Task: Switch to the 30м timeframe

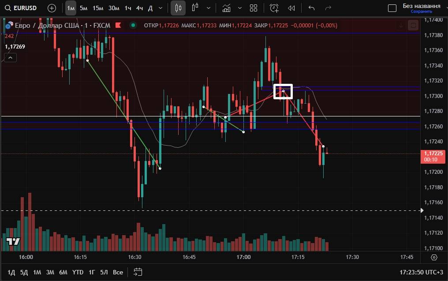Action: tap(114, 8)
